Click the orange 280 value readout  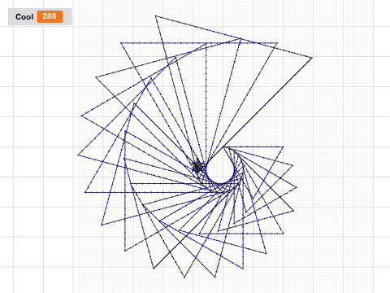50,16
